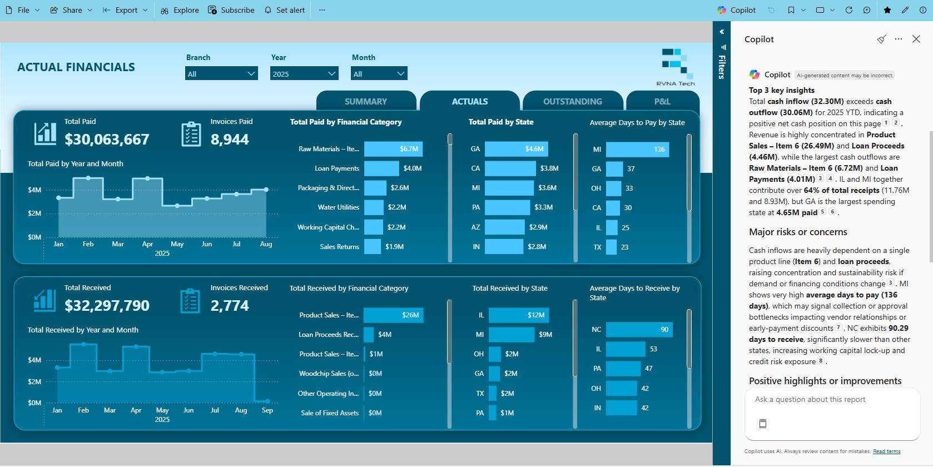Open the Comments speech bubble icon
The image size is (933, 467).
[x=867, y=10]
